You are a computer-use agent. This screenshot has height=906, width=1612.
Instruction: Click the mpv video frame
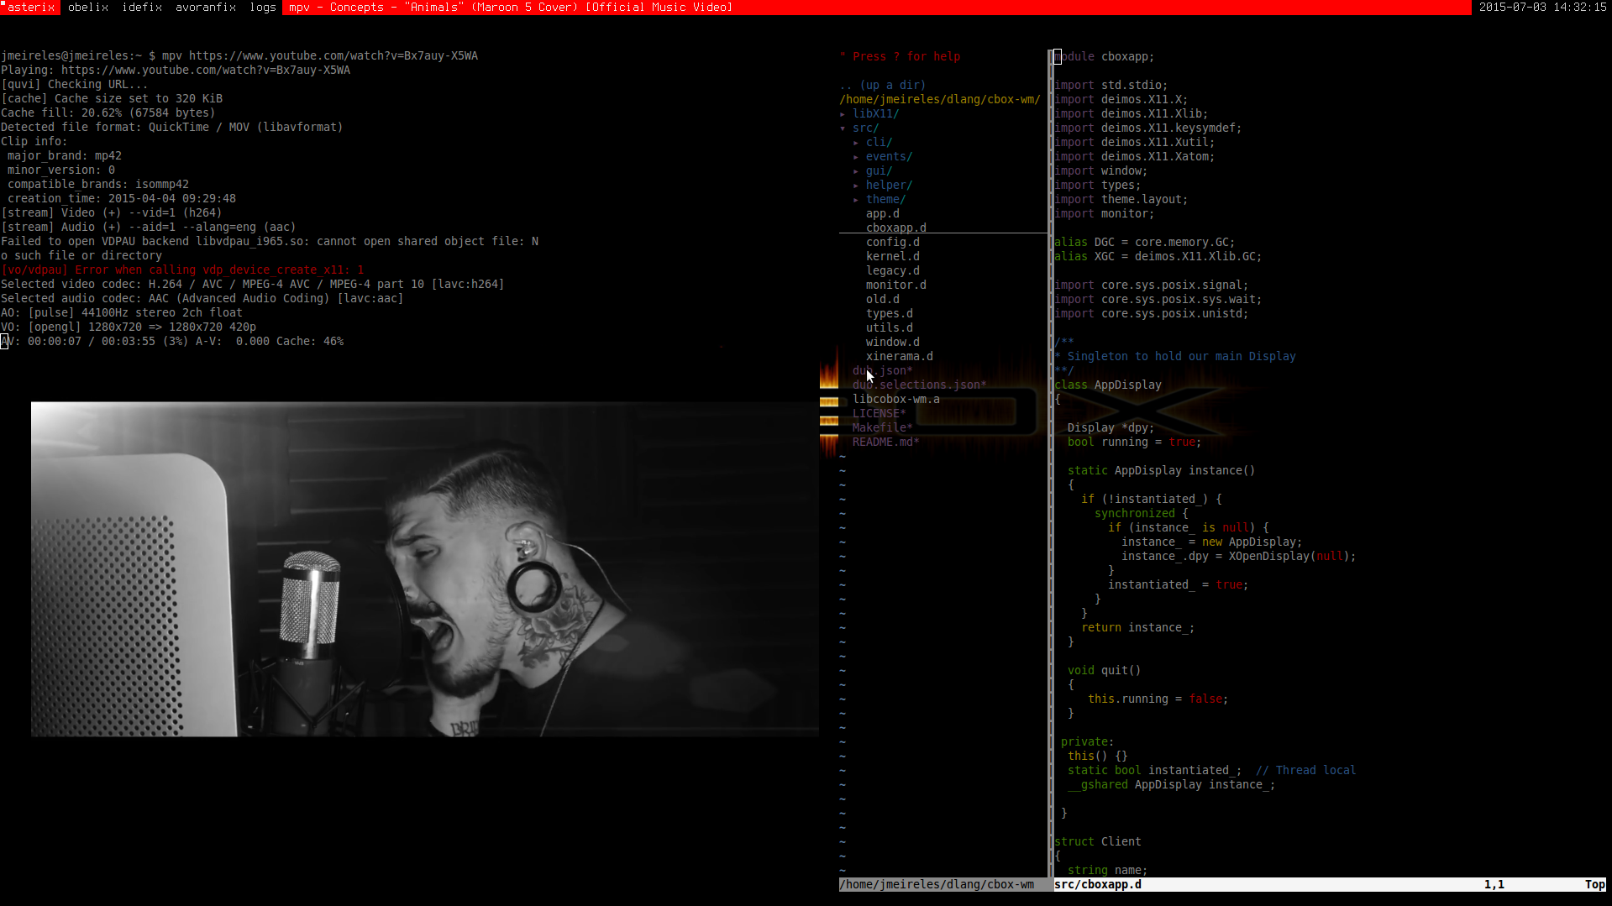tap(425, 569)
